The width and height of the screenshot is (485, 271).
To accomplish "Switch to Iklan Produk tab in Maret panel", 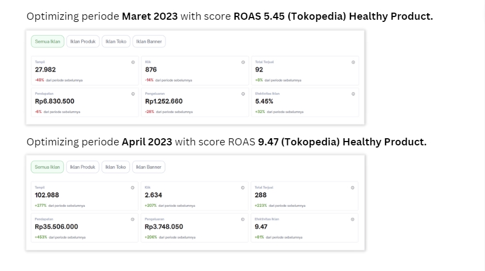I will [x=83, y=42].
